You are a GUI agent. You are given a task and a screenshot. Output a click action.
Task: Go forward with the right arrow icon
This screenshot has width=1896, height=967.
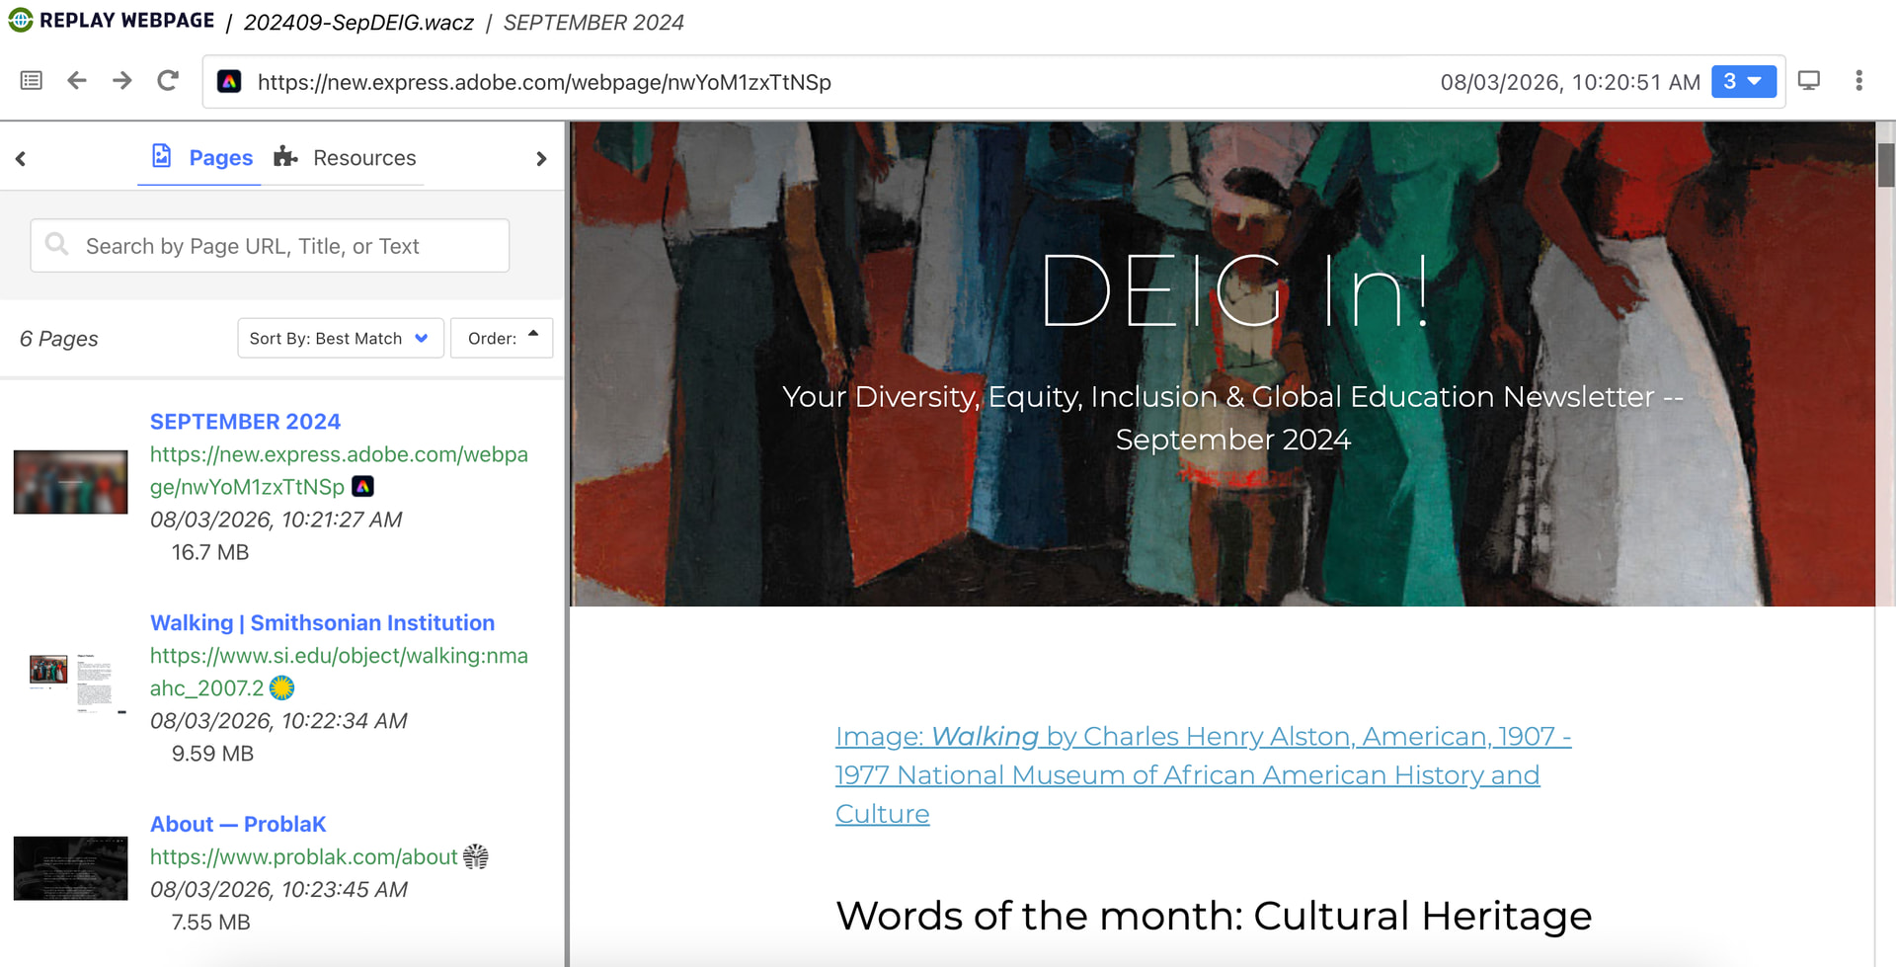click(122, 81)
